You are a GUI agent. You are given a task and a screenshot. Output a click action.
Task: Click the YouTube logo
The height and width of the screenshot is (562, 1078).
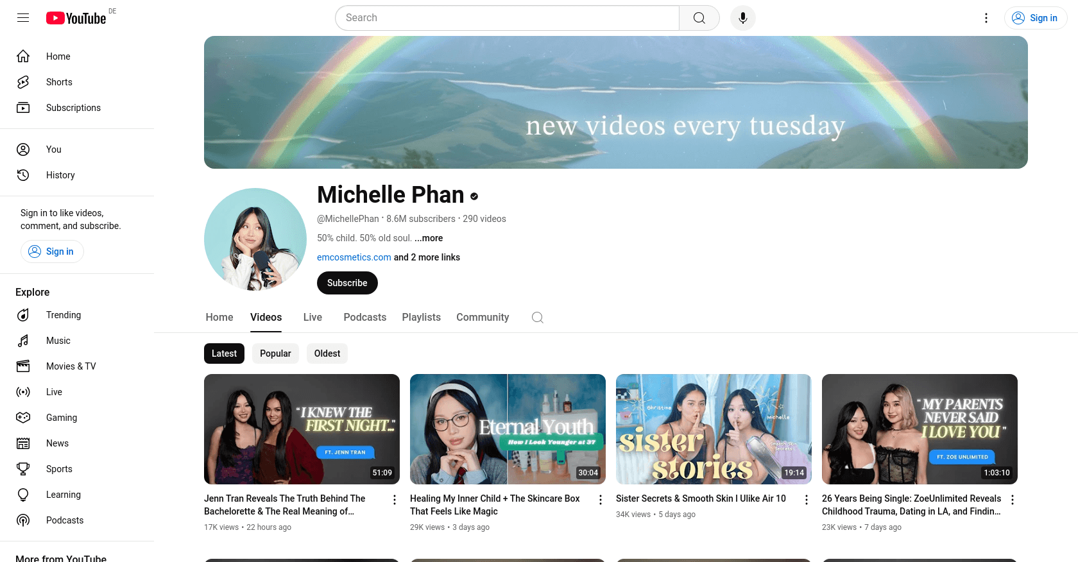pos(76,18)
